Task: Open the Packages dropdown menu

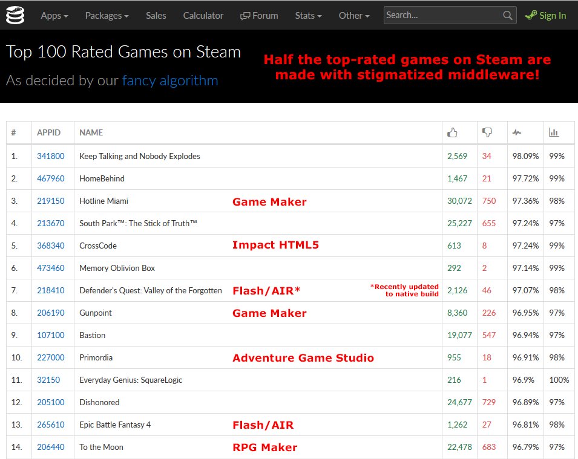Action: pos(107,16)
